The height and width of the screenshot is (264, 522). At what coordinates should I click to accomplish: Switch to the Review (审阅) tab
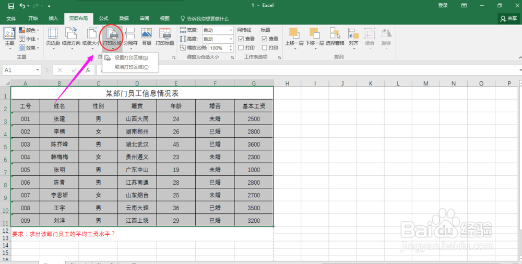tap(144, 19)
